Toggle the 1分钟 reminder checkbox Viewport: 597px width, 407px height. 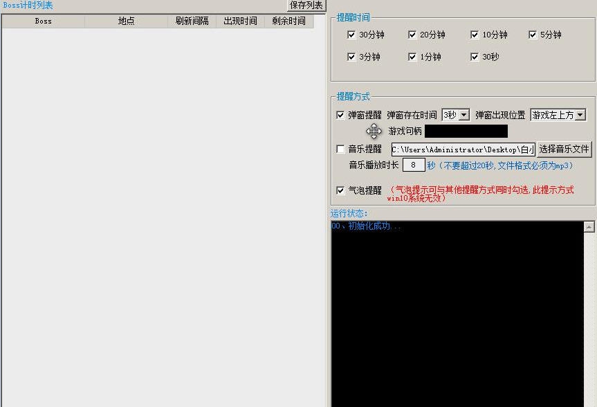pyautogui.click(x=414, y=57)
